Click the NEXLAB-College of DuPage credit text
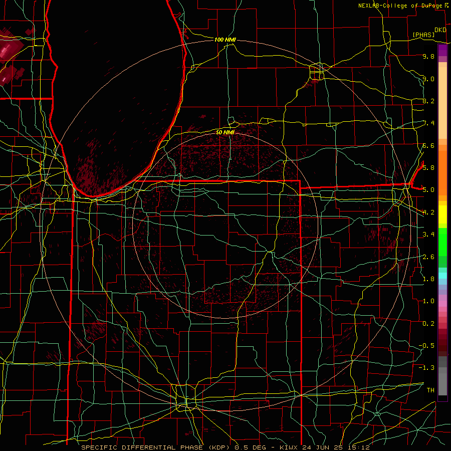Screen dimensions: 451x451 (x=401, y=6)
